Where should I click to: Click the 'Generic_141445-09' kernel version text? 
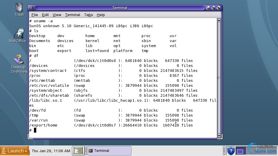[93, 26]
